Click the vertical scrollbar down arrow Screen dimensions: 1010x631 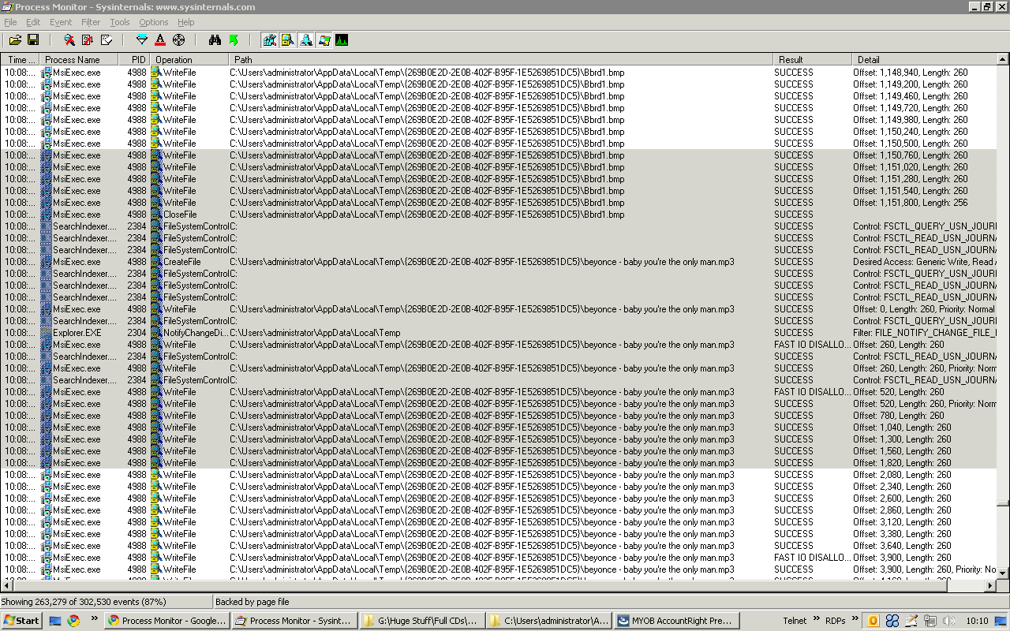pyautogui.click(x=1003, y=573)
